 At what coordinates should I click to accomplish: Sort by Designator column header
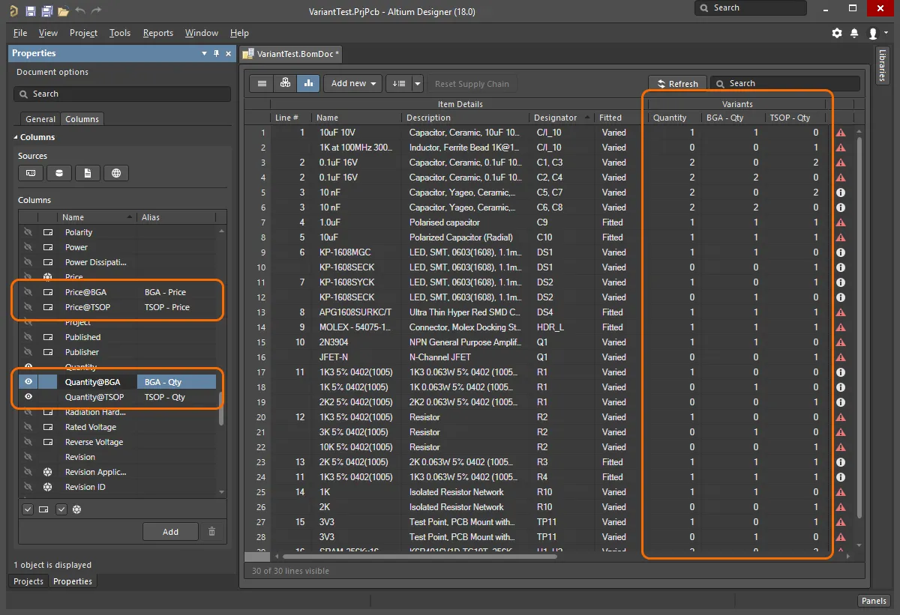pos(562,118)
